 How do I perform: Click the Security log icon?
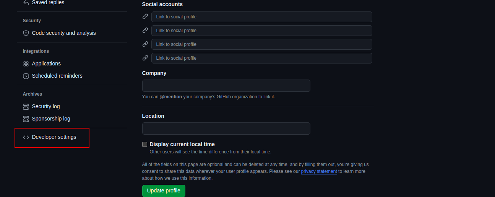click(26, 107)
